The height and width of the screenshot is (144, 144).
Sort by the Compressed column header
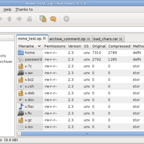pyautogui.click(x=119, y=46)
